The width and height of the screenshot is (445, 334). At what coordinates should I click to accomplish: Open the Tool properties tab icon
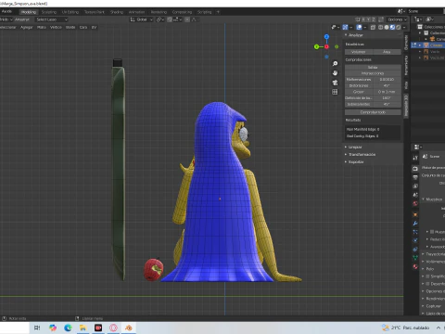point(415,158)
